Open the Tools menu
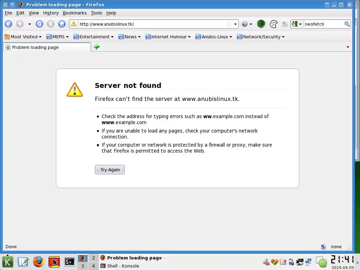 [96, 13]
